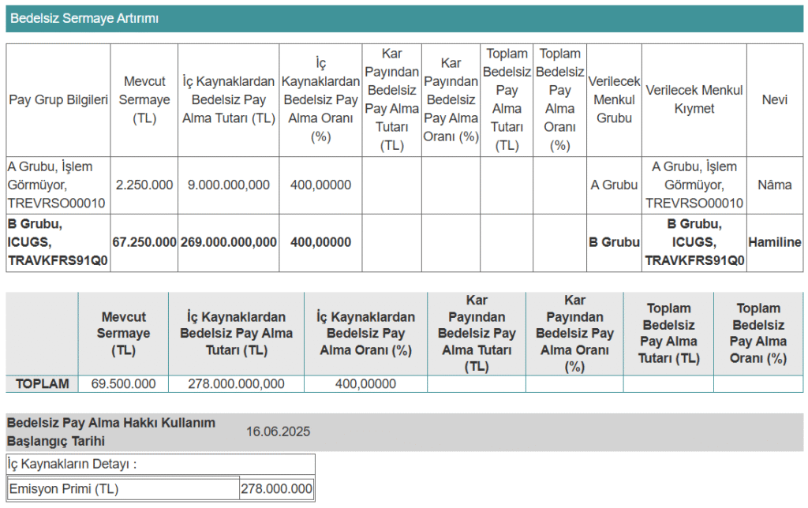Click the amount "269.000.000.000"
The image size is (808, 508).
pos(229,242)
